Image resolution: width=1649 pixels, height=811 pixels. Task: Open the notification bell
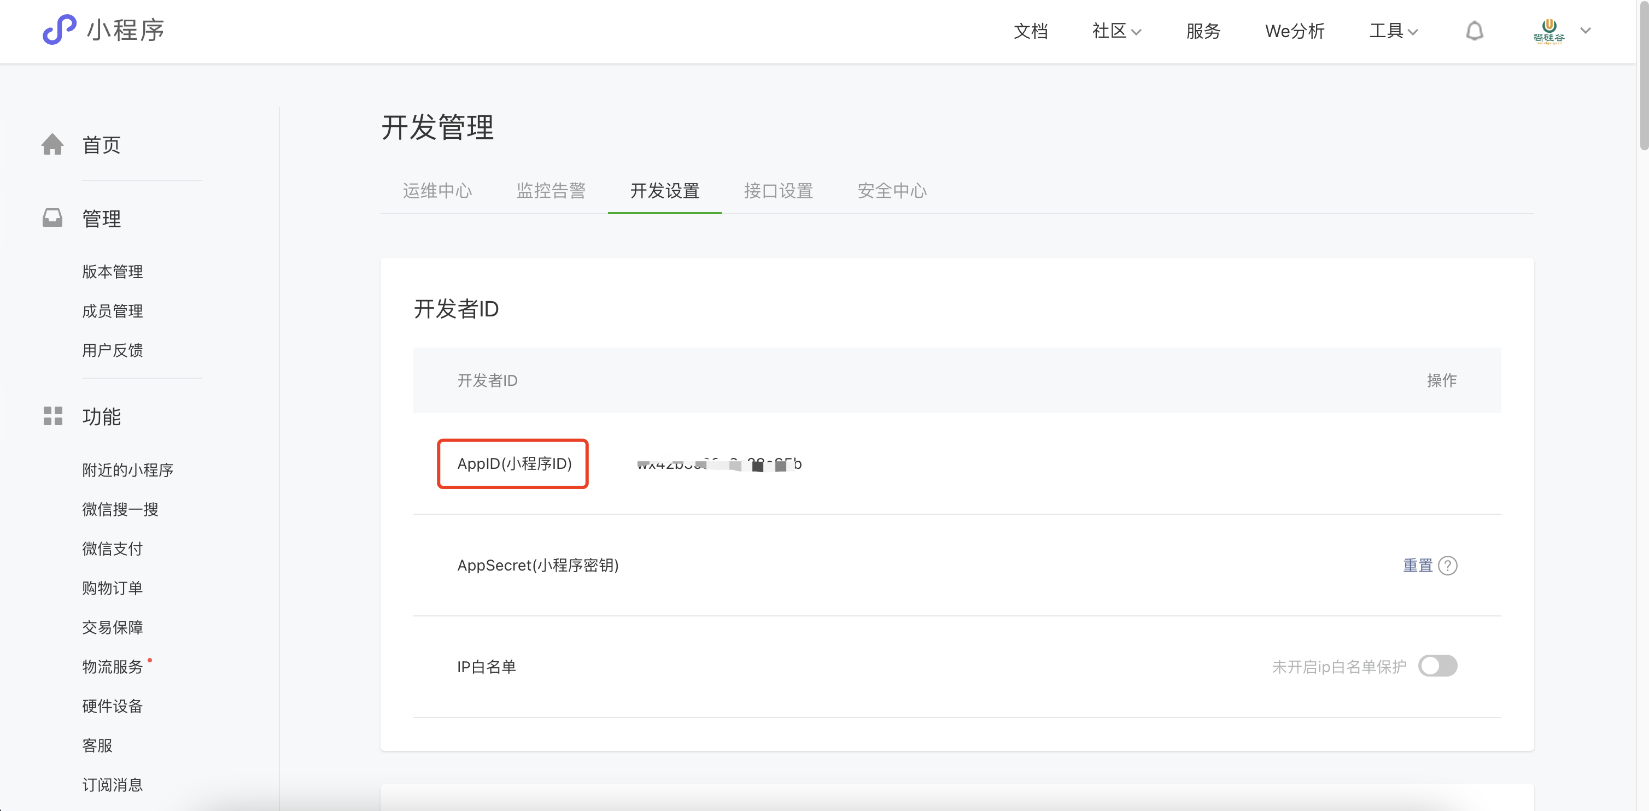coord(1474,31)
